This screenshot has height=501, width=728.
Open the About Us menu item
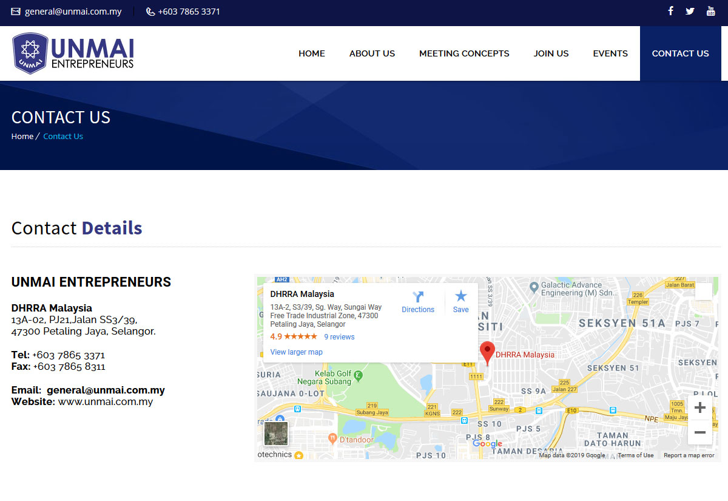(372, 53)
